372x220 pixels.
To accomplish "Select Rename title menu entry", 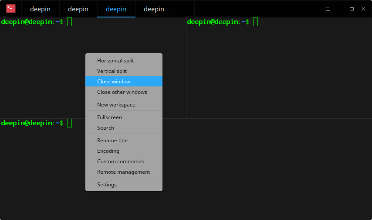I will [112, 141].
